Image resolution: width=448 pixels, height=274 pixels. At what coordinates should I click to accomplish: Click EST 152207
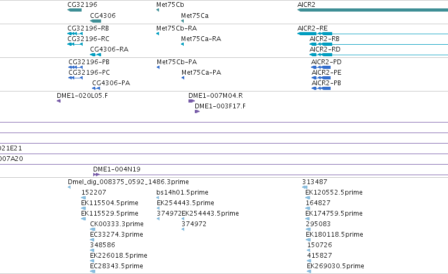click(94, 192)
